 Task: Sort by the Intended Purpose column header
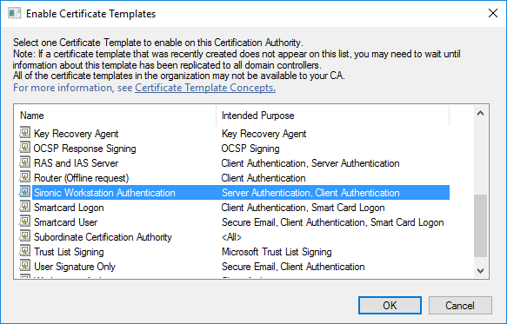[x=333, y=116]
